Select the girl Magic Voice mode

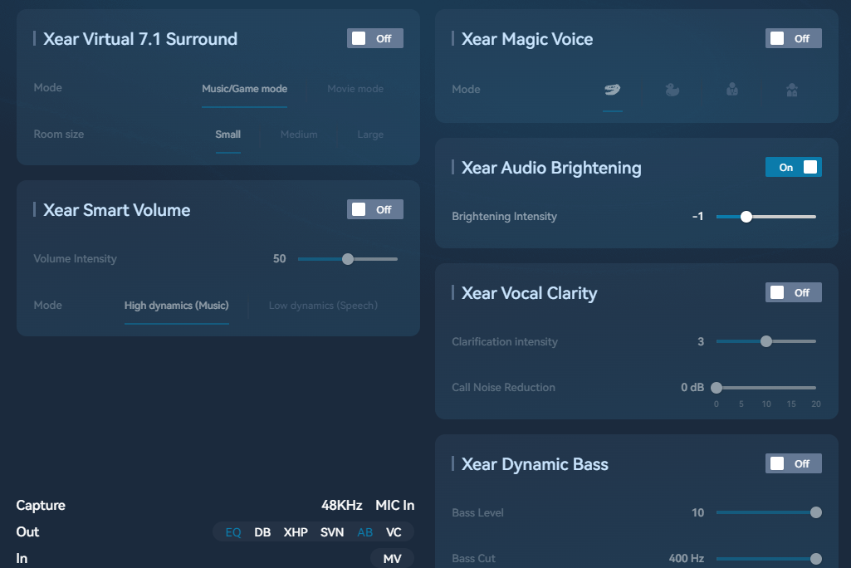[792, 90]
